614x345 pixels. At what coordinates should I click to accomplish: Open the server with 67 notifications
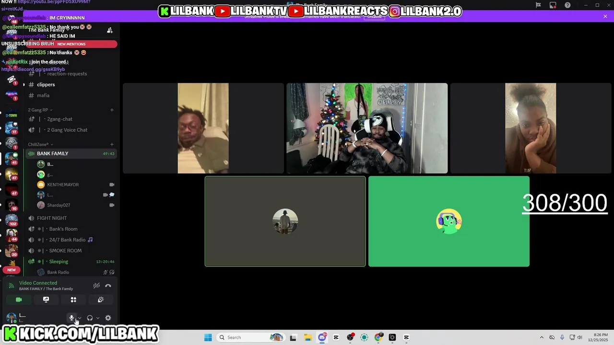[x=12, y=190]
